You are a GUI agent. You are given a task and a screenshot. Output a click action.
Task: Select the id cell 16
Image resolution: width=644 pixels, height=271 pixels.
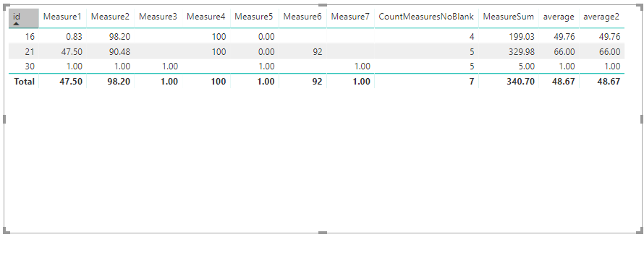point(30,37)
